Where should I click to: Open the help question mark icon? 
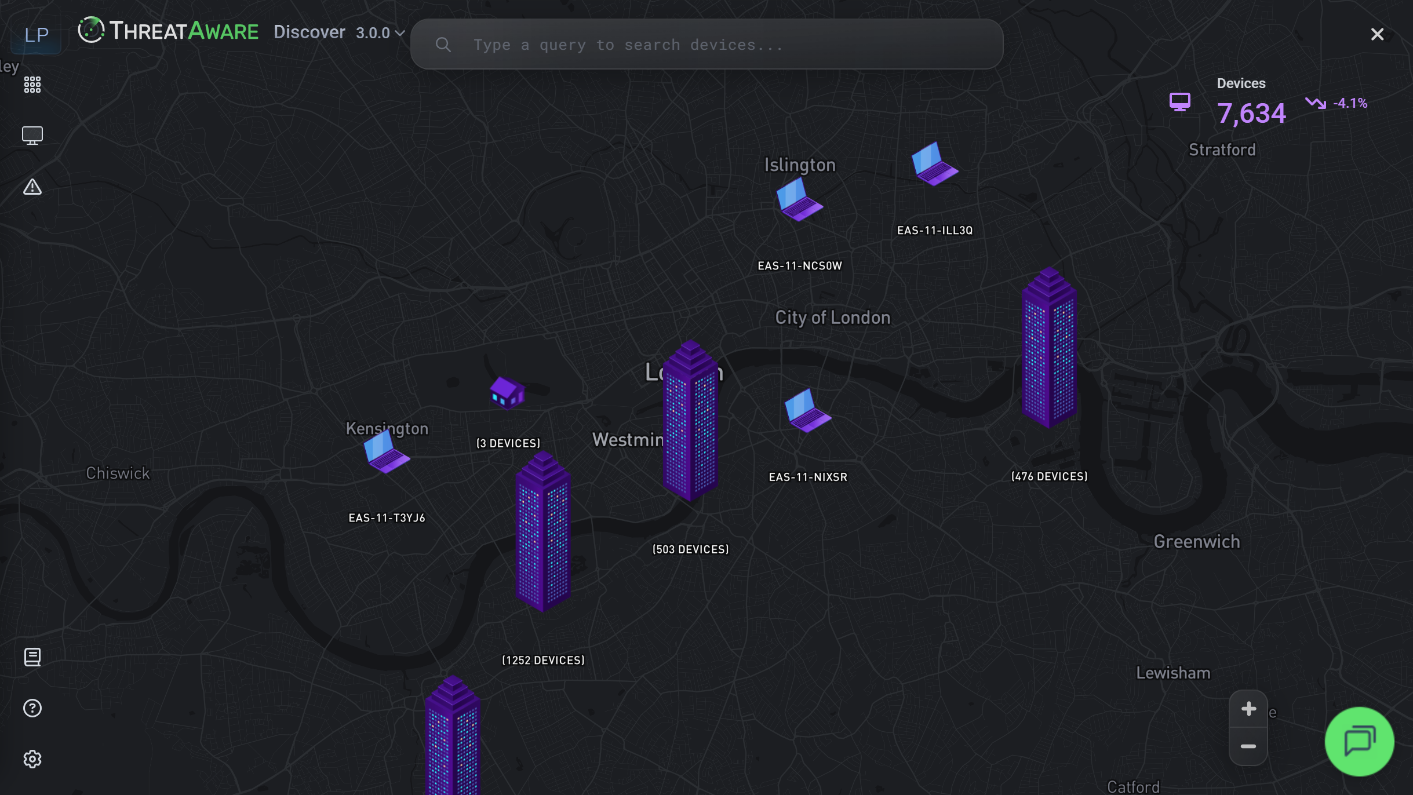click(32, 708)
